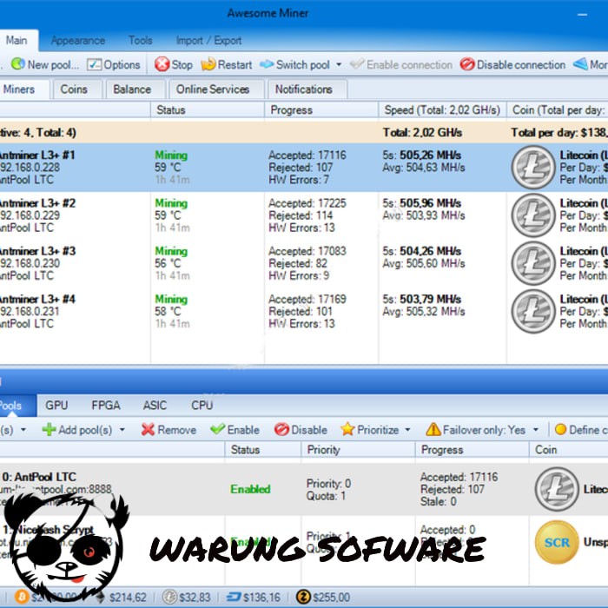The width and height of the screenshot is (608, 608).
Task: Select the ASIC tab in lower panel
Action: coord(155,405)
